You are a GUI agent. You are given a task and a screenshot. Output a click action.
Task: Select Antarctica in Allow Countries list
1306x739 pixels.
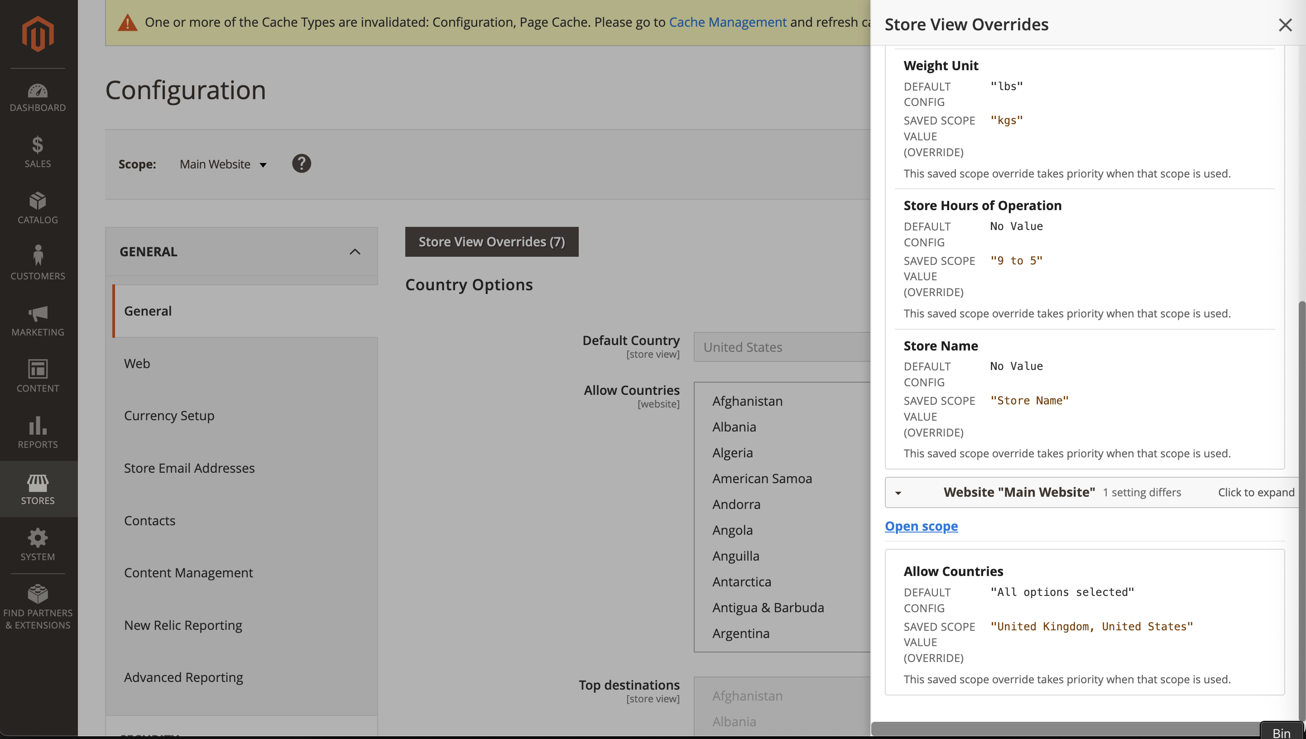pos(782,582)
